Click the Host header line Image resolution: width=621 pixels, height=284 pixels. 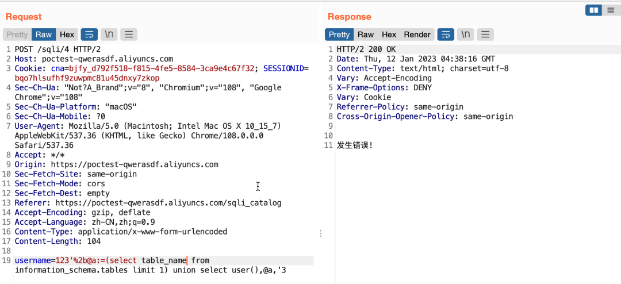coord(94,59)
